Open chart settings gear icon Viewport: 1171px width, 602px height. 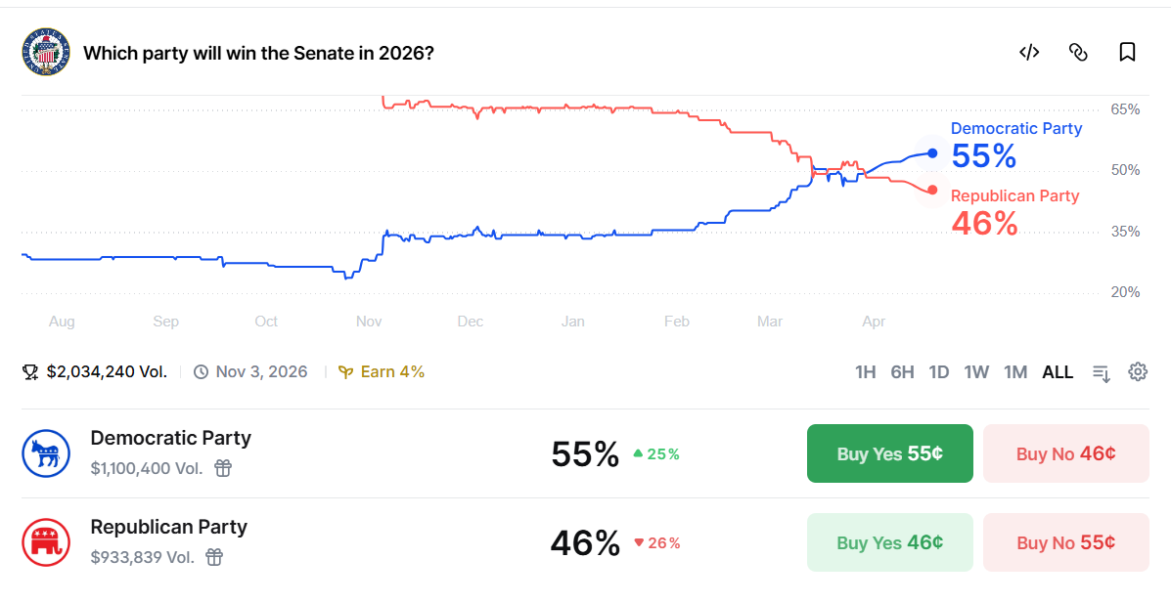1138,371
